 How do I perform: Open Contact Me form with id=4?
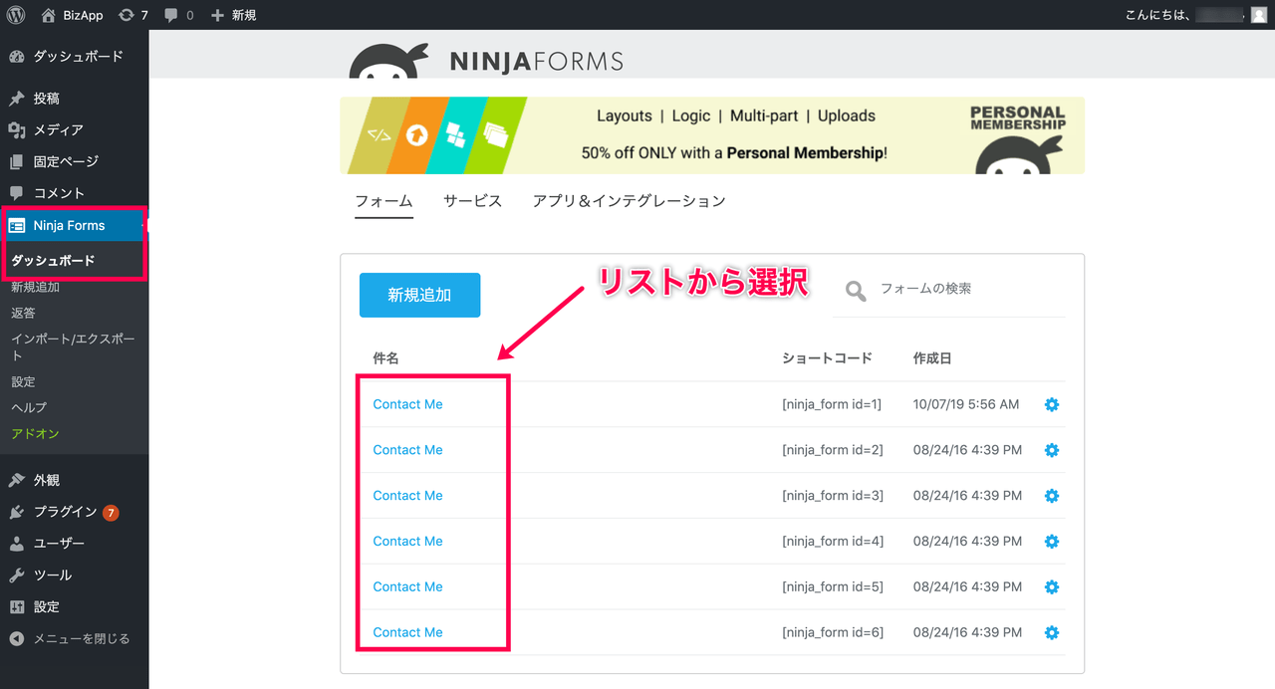[407, 542]
